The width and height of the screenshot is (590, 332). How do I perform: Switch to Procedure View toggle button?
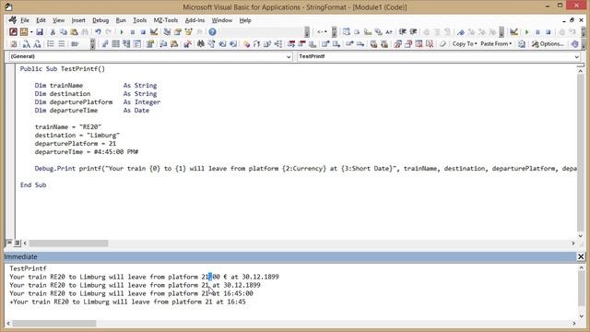click(8, 243)
